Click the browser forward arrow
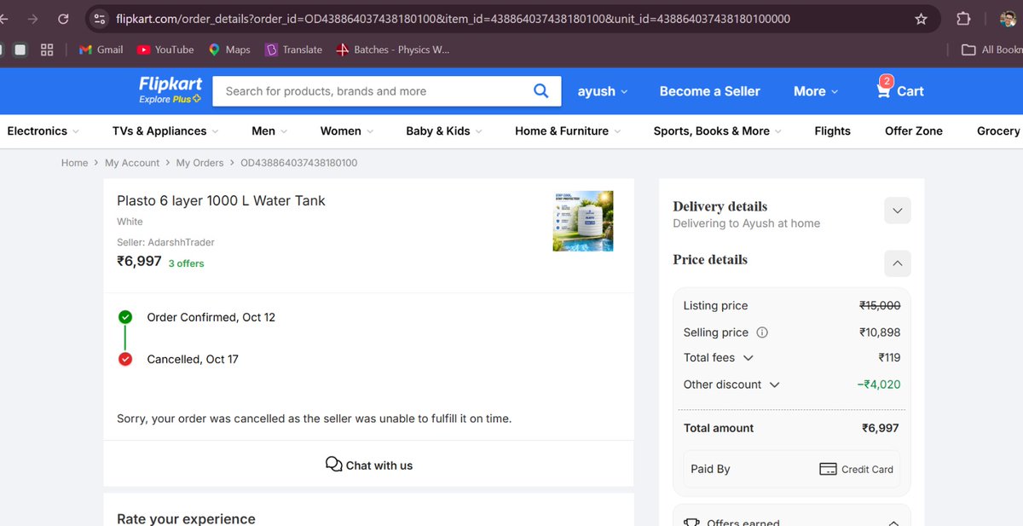The height and width of the screenshot is (526, 1023). click(32, 19)
